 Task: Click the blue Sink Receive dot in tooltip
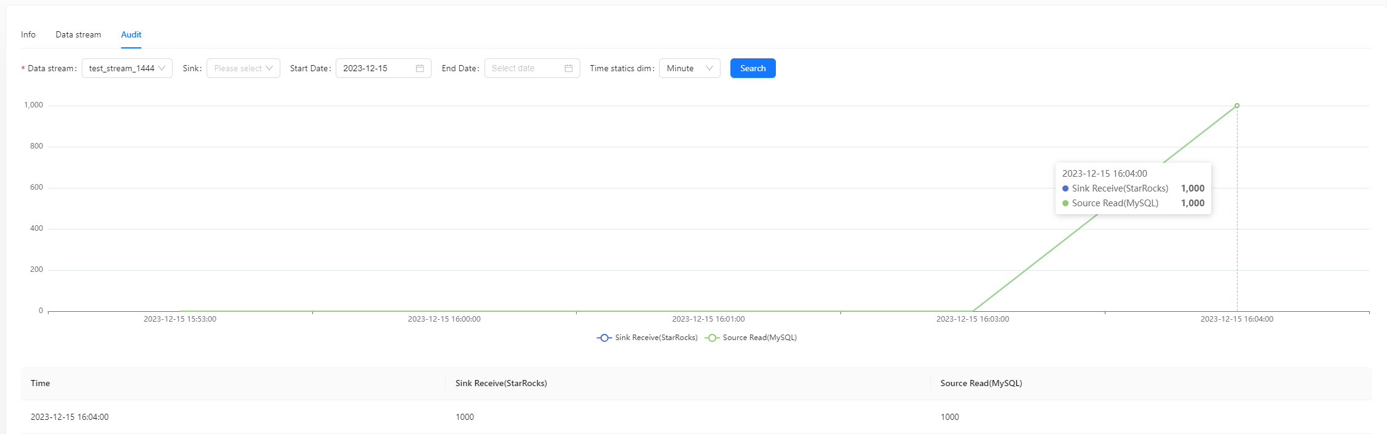pyautogui.click(x=1065, y=188)
